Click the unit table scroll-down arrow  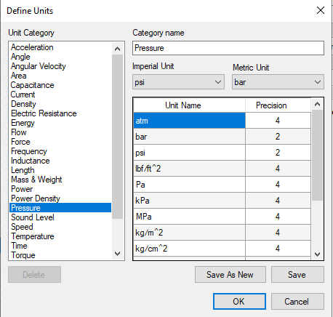tap(317, 254)
